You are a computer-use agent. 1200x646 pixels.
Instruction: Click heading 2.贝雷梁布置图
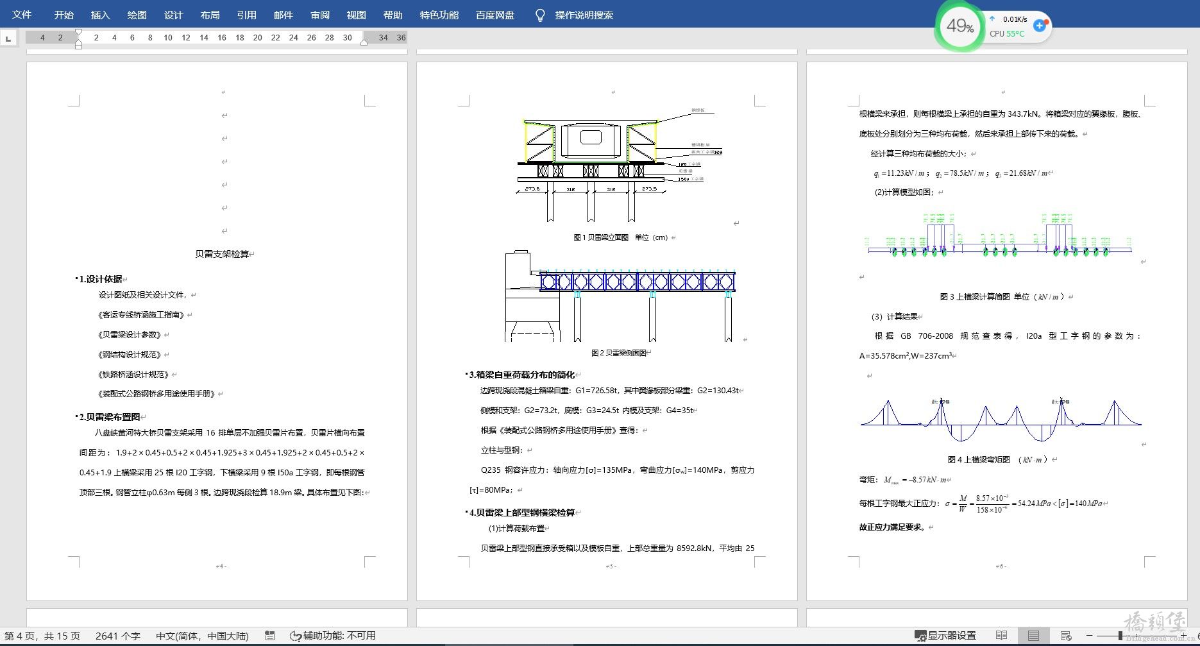(109, 417)
